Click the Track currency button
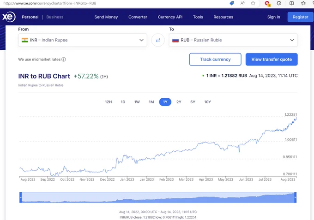The width and height of the screenshot is (314, 220). click(x=215, y=59)
